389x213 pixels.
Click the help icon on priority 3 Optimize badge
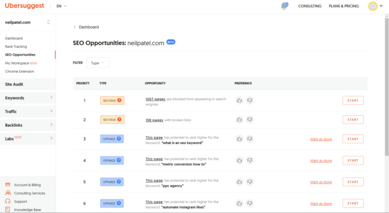pos(119,139)
